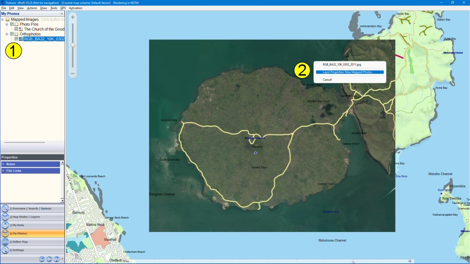Open the Actions menu
Viewport: 470px width, 264px height.
(x=32, y=8)
